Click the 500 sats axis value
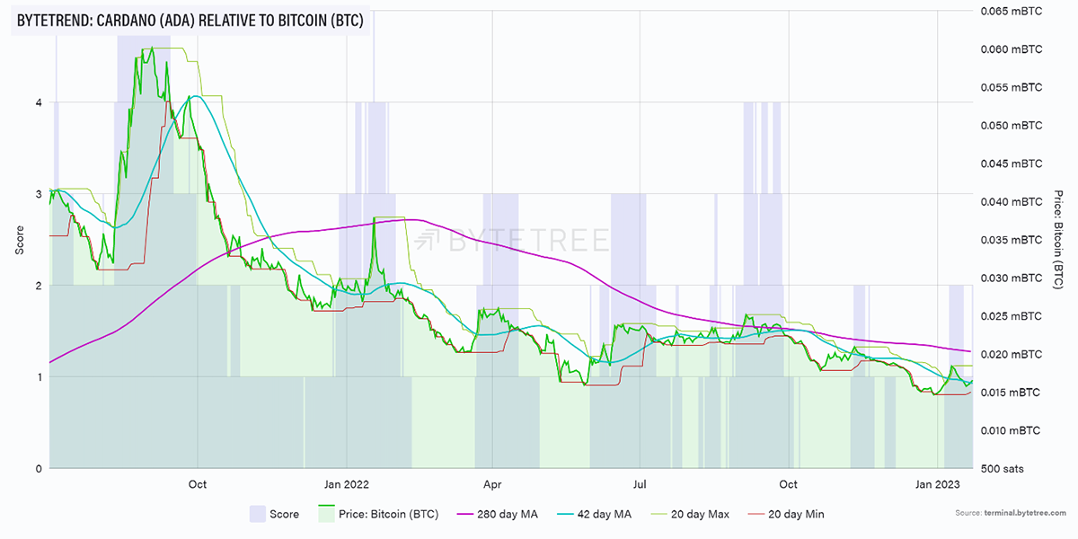 (1003, 469)
